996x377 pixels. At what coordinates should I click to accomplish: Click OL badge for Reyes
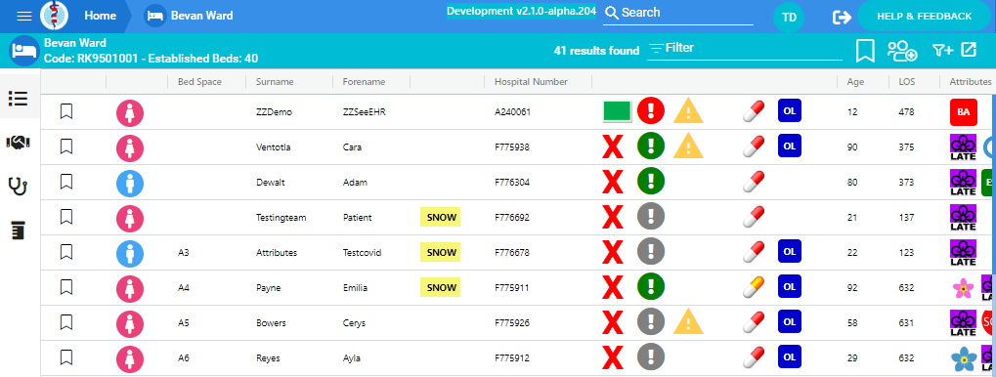pyautogui.click(x=790, y=357)
